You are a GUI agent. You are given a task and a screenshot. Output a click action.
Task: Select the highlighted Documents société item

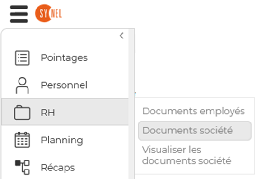195,131
